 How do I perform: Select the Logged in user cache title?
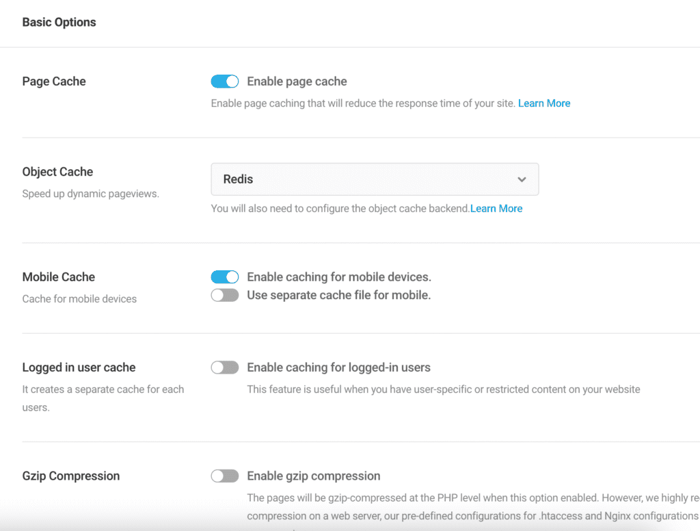[x=79, y=367]
